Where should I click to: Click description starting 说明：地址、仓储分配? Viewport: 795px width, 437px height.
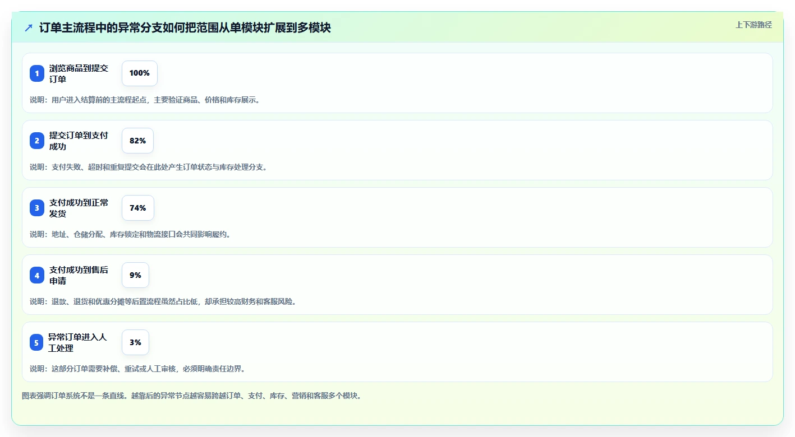pos(130,234)
